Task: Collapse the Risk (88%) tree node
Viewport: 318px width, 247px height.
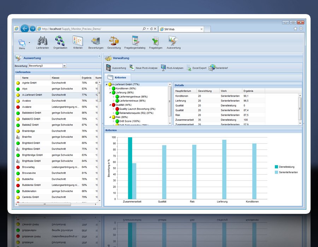Action: [x=110, y=117]
